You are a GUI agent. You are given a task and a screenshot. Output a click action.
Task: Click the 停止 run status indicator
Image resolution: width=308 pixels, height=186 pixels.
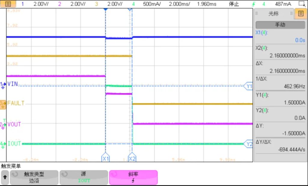click(x=234, y=4)
